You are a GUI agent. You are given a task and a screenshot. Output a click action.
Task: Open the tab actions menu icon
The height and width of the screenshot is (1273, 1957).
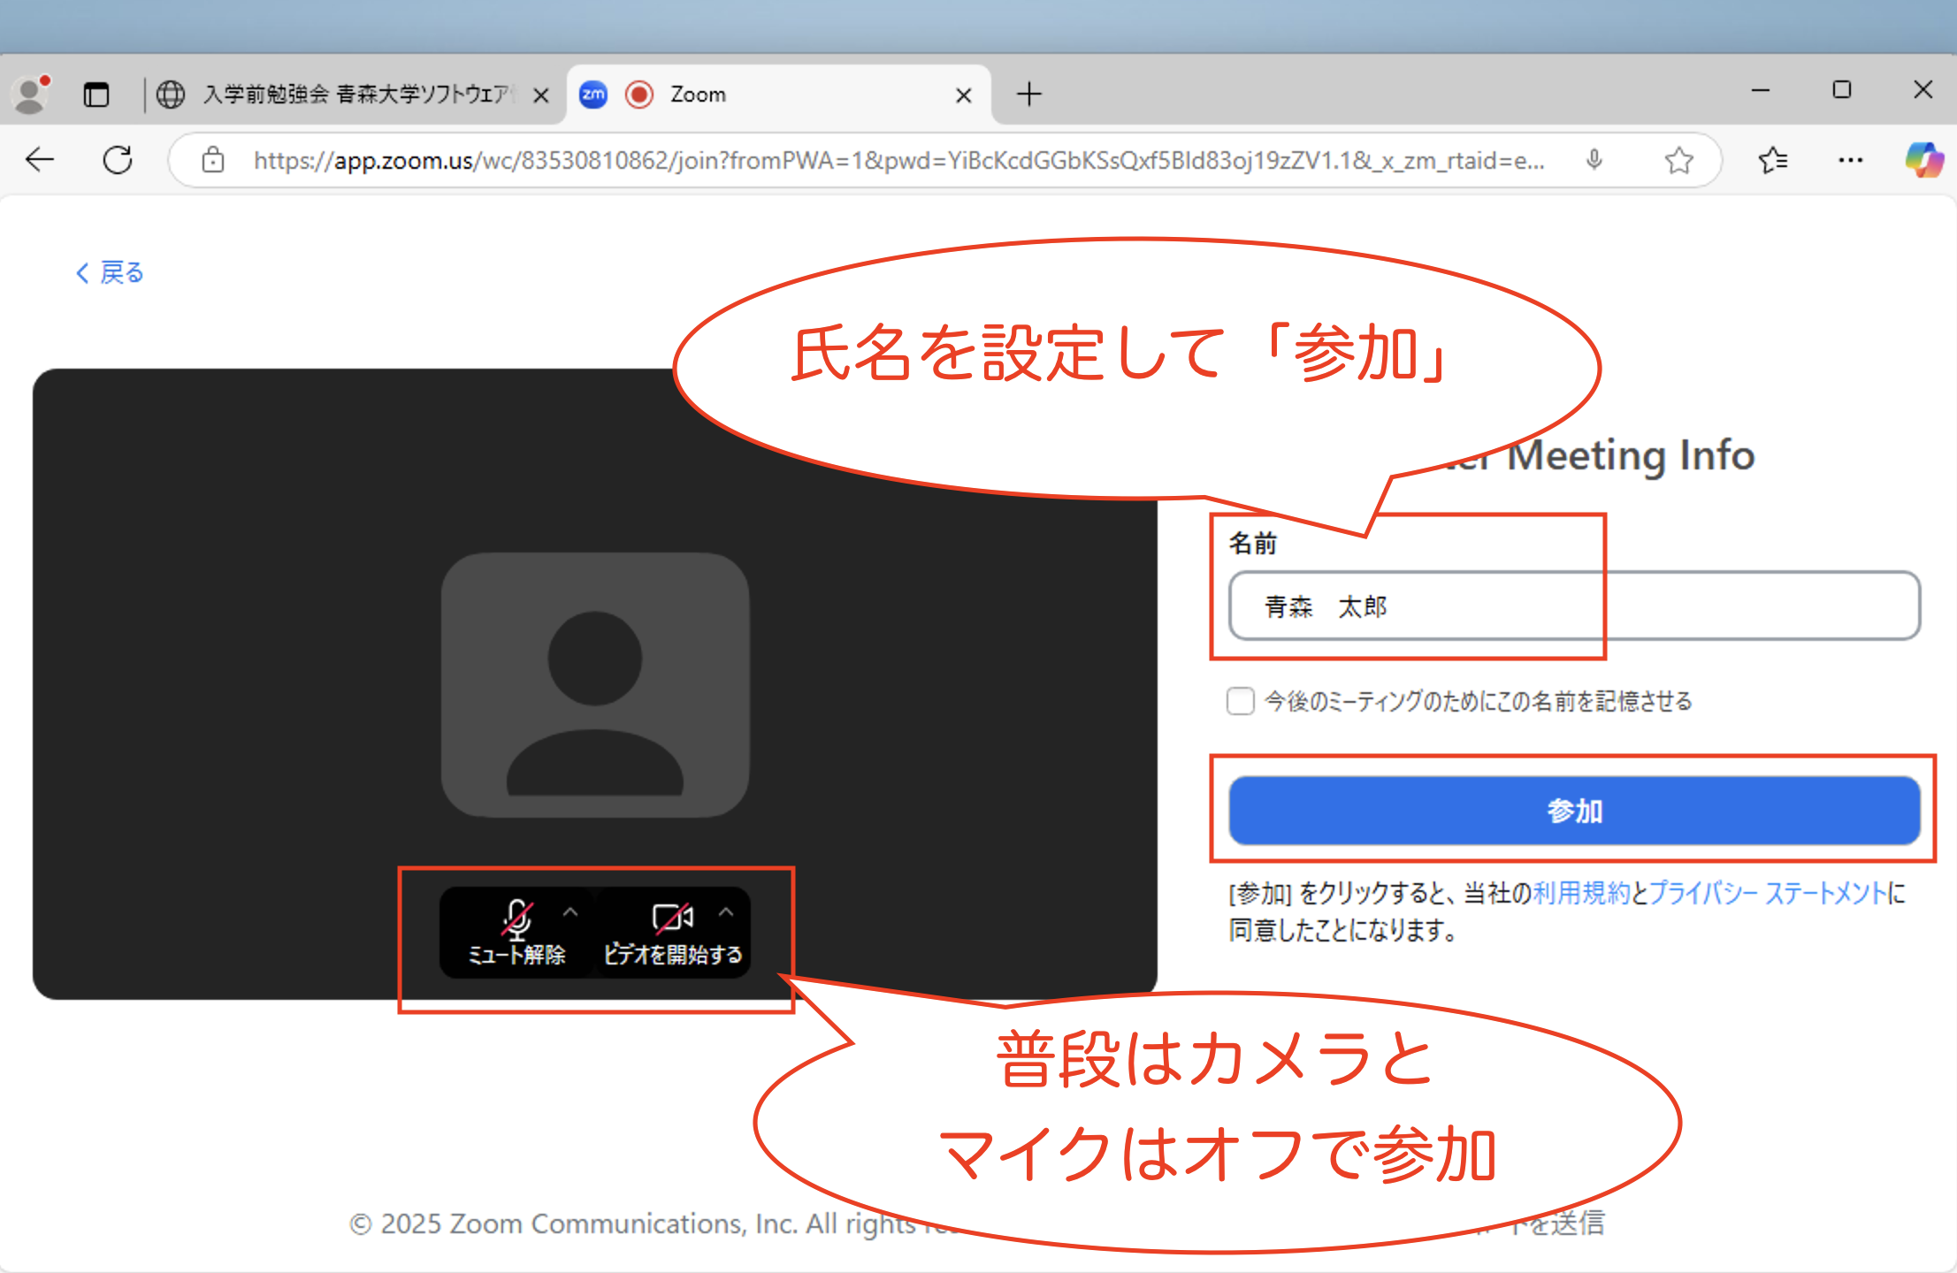pyautogui.click(x=96, y=94)
